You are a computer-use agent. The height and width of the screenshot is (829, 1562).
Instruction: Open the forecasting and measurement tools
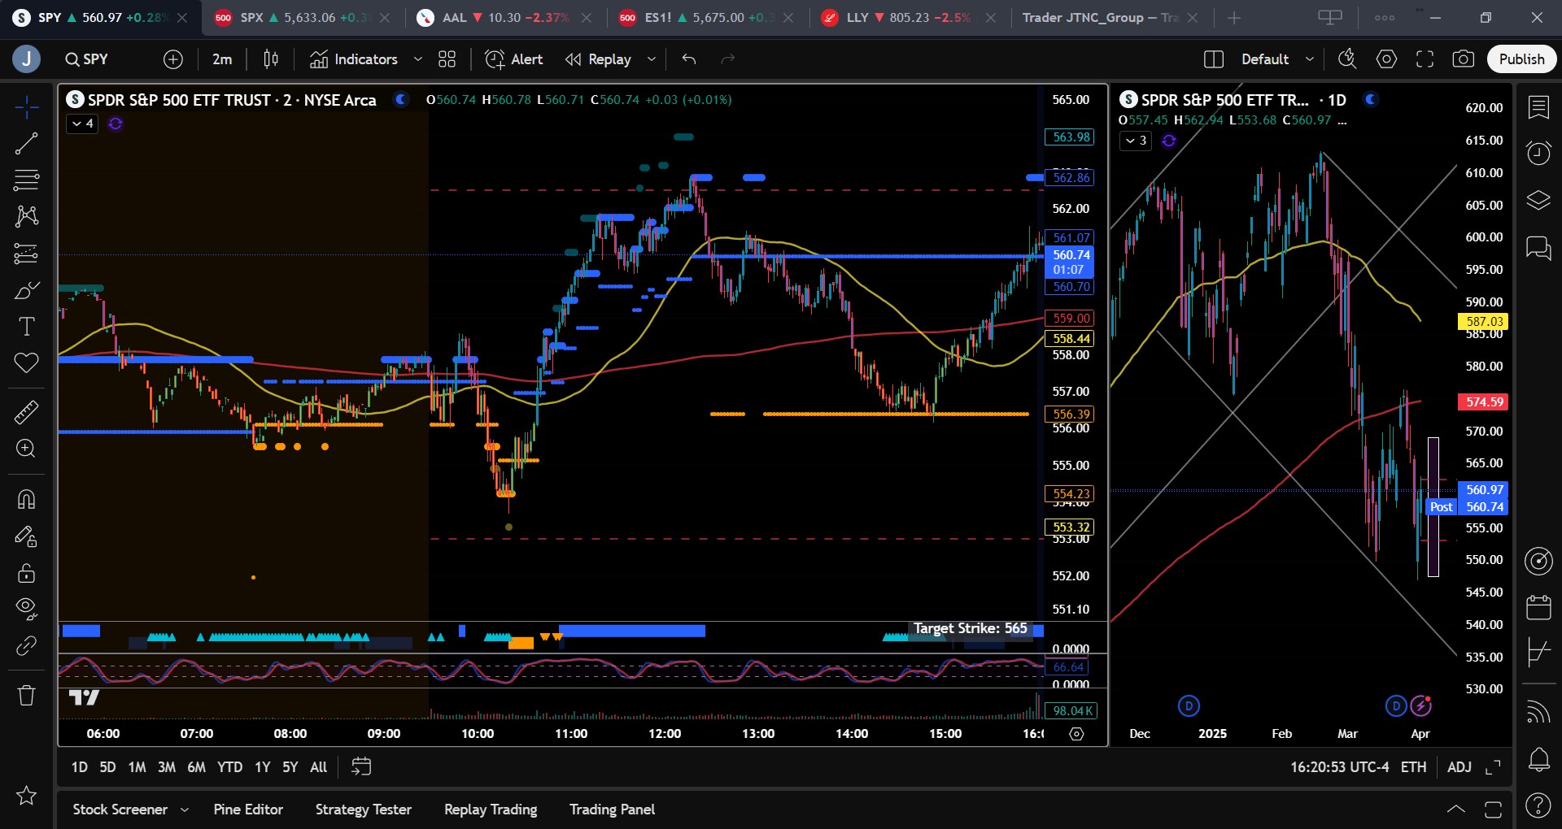[26, 254]
